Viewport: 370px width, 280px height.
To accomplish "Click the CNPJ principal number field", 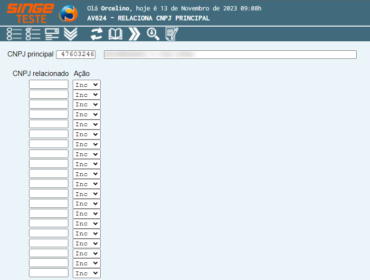I will 76,55.
